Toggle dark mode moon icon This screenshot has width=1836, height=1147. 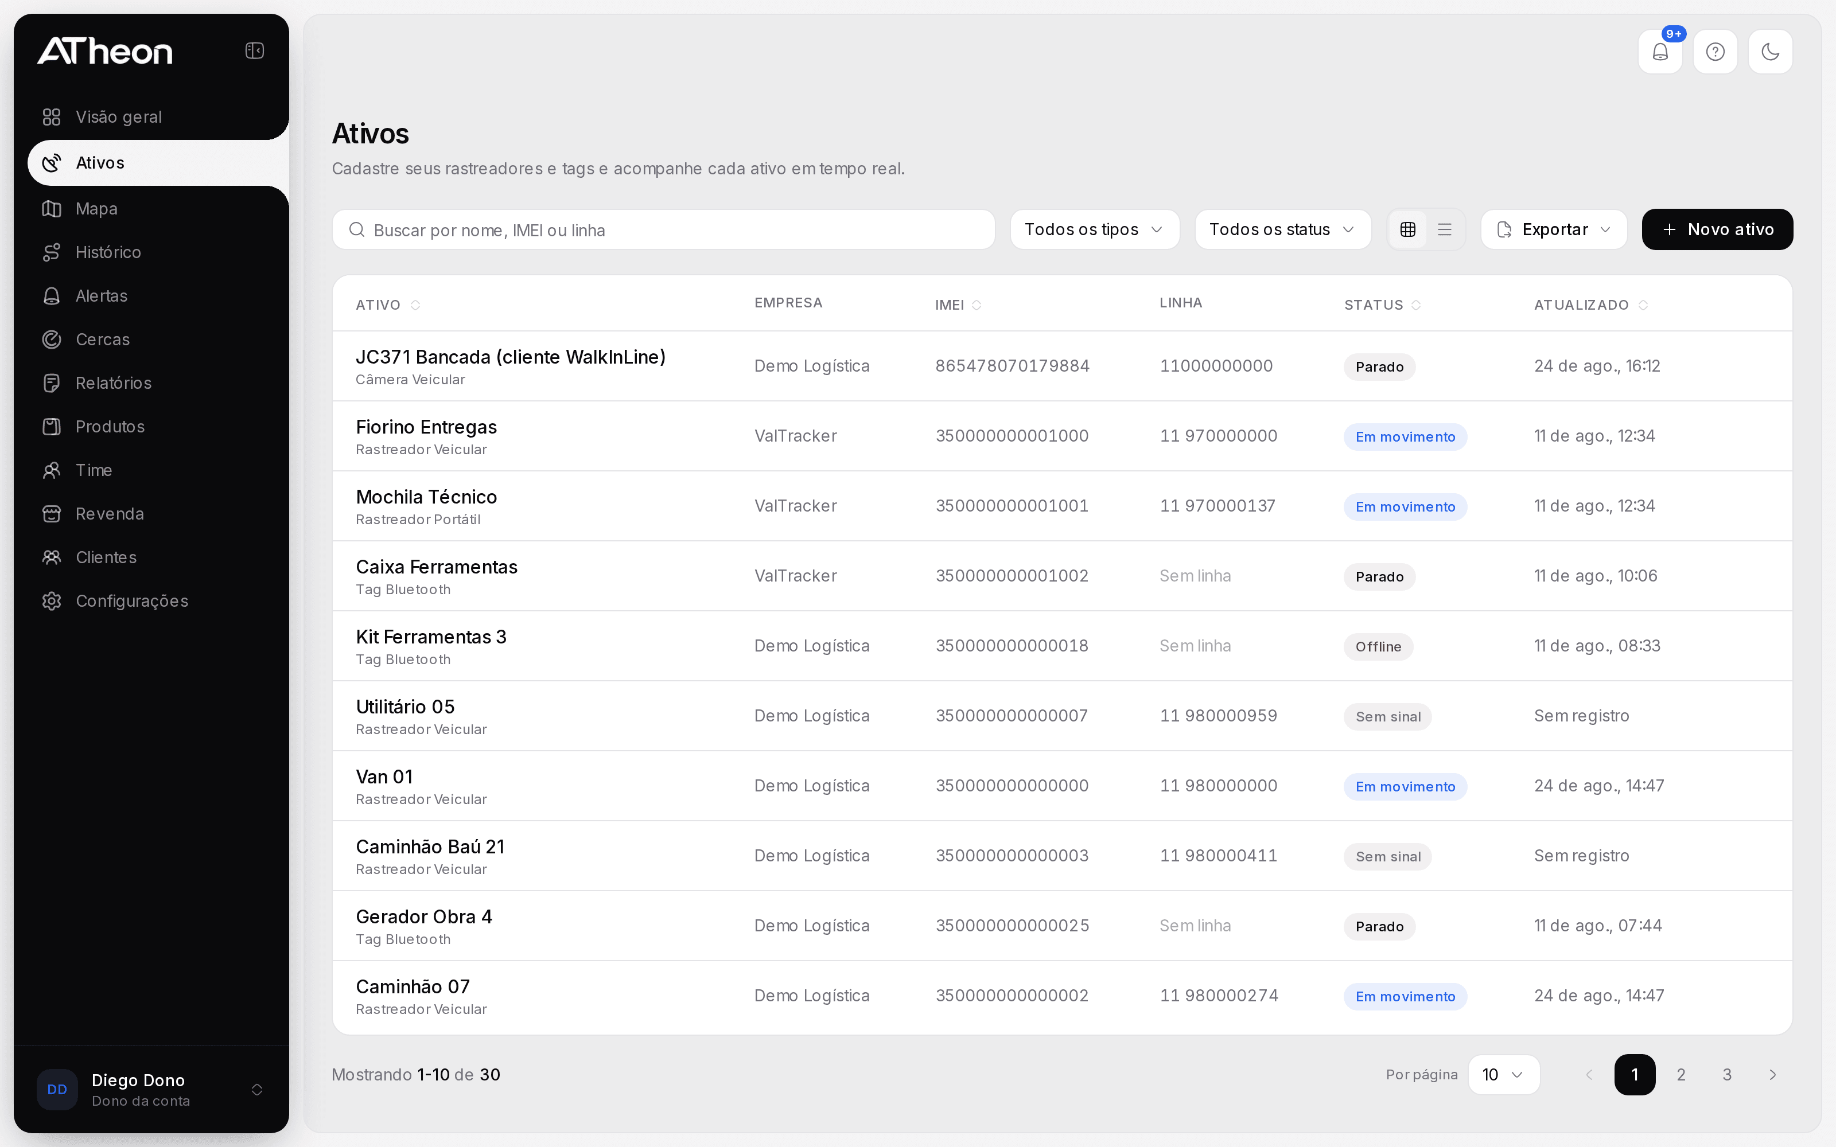[1770, 52]
